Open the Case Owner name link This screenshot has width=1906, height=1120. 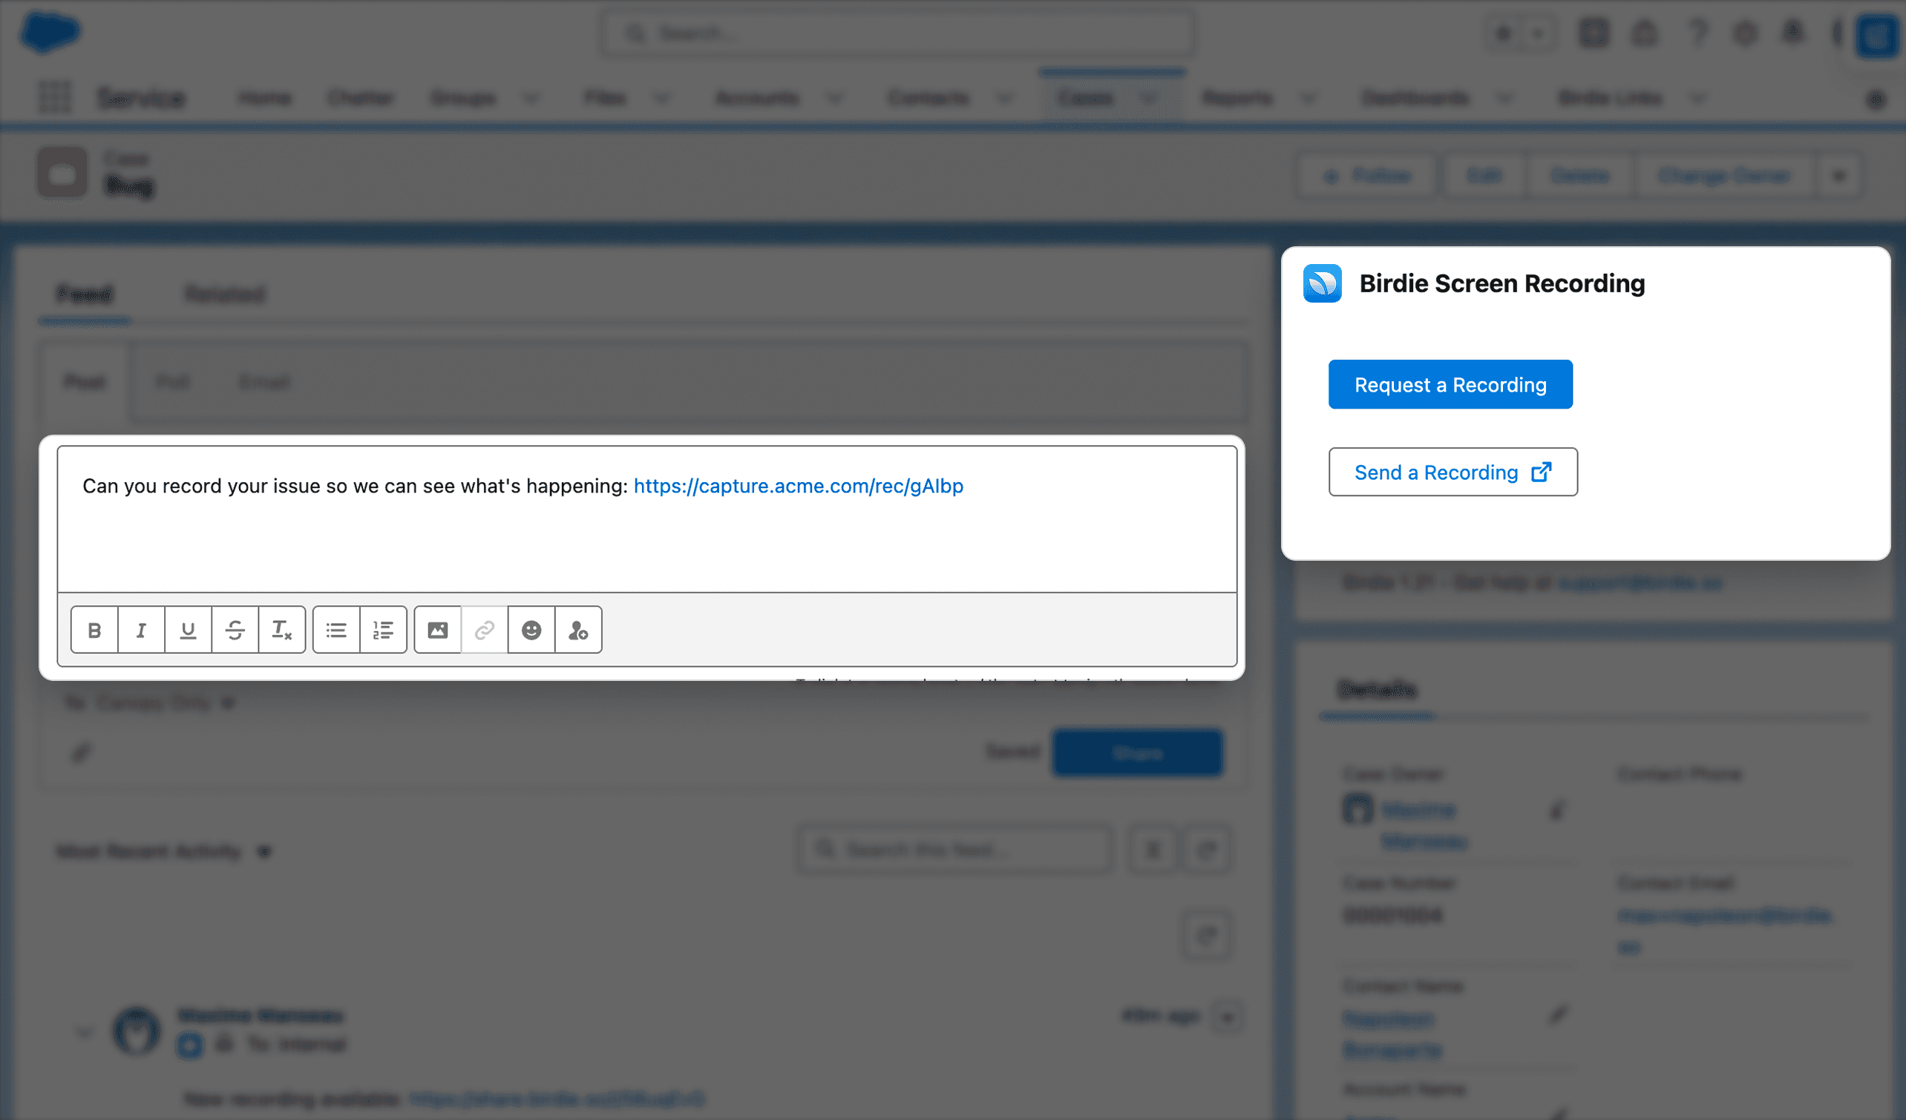click(1425, 826)
